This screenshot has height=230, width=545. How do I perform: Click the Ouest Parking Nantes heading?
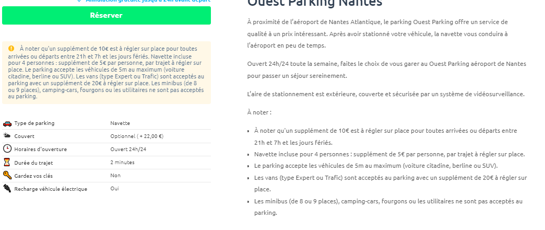click(x=314, y=3)
